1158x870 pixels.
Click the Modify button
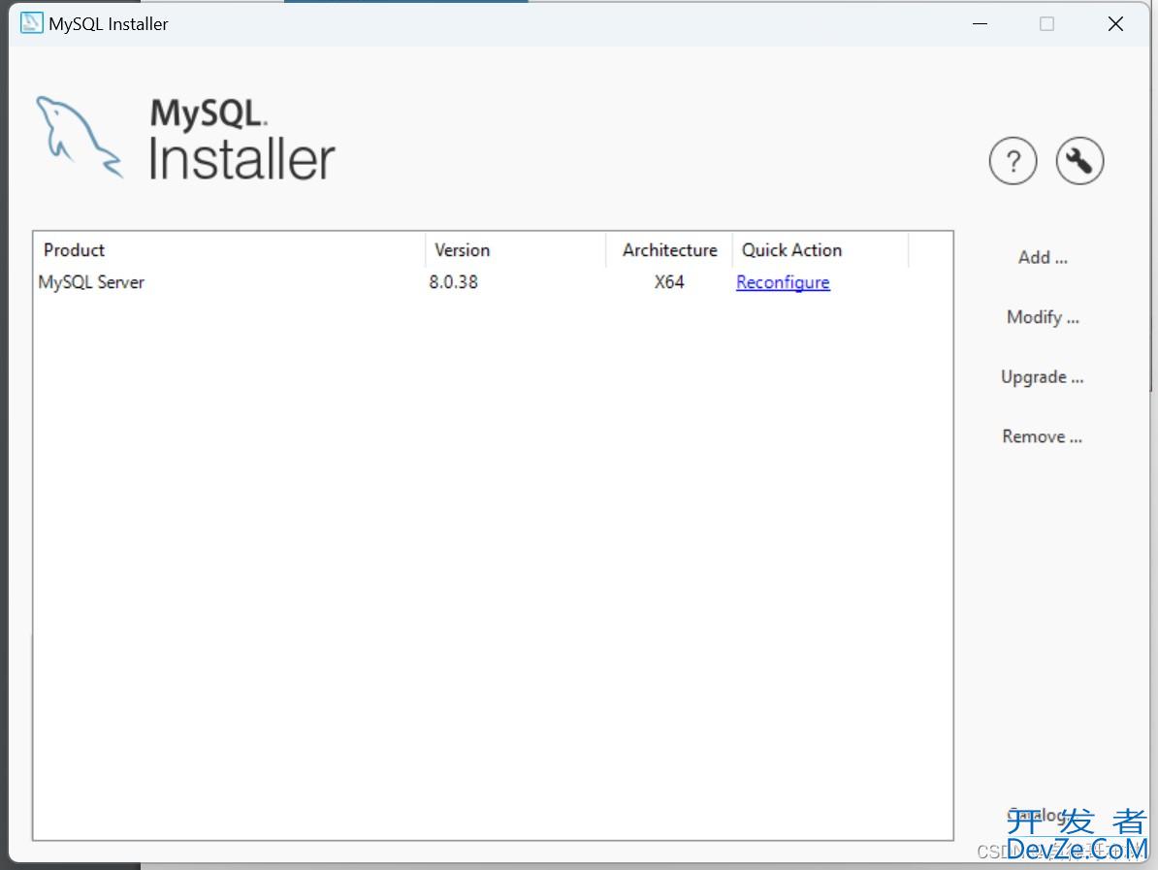tap(1042, 317)
